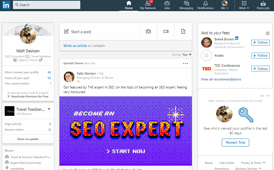Click Garnett Thorne's name
This screenshot has height=170, width=274.
[73, 63]
